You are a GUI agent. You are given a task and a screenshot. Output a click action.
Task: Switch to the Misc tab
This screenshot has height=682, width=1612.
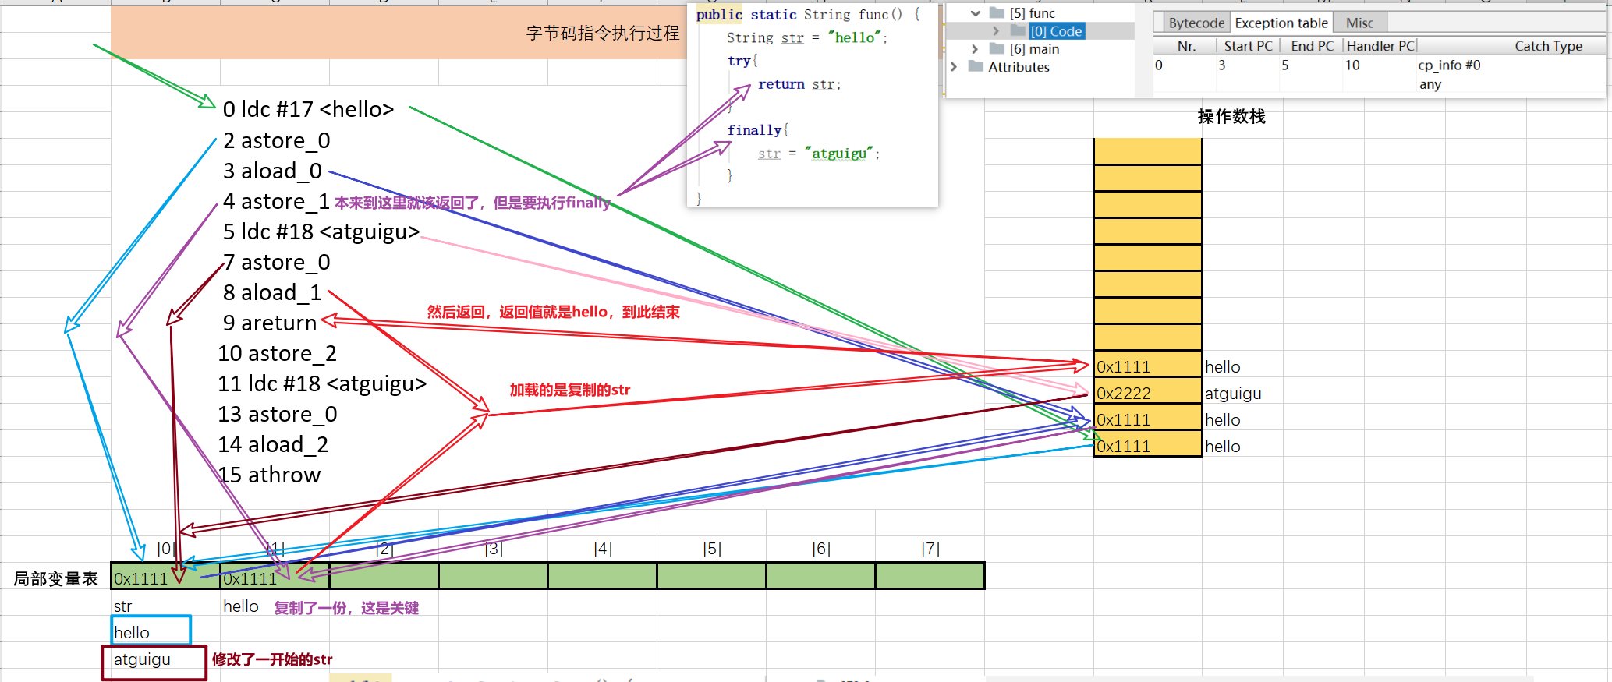(x=1359, y=23)
